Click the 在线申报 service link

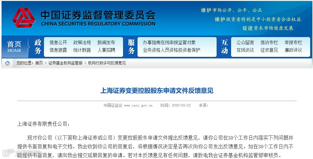(169, 42)
